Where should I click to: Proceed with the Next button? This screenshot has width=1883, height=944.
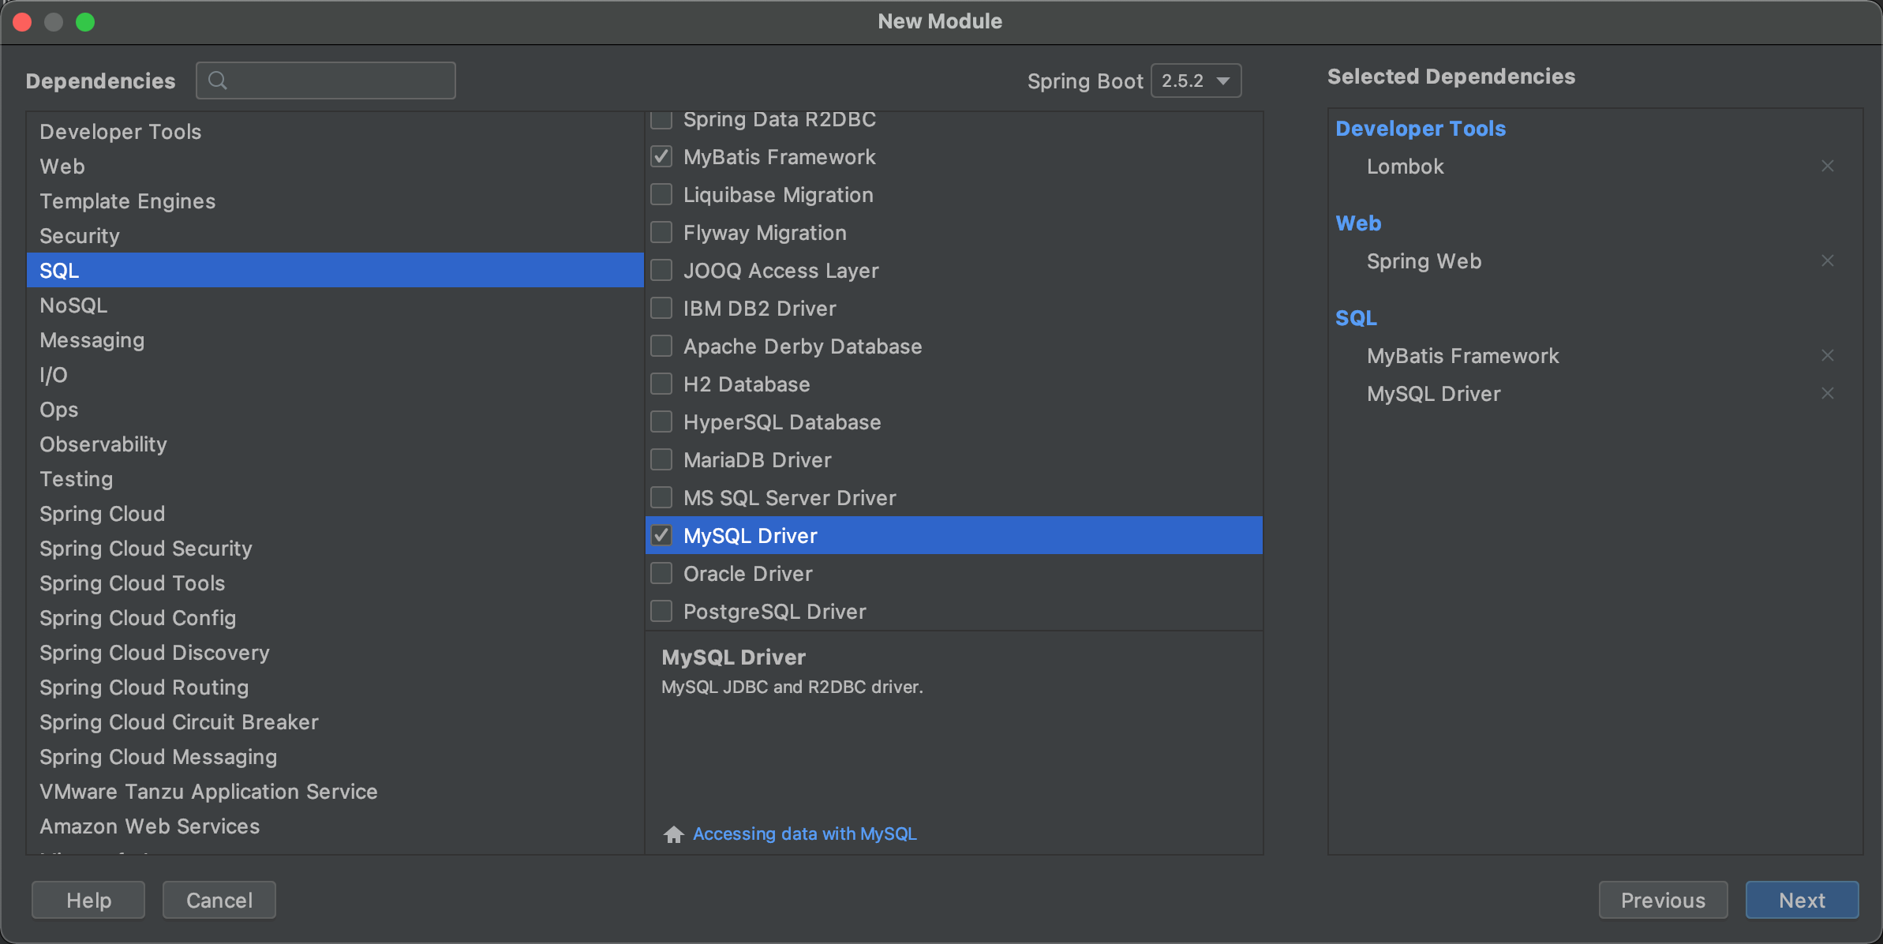pos(1802,900)
